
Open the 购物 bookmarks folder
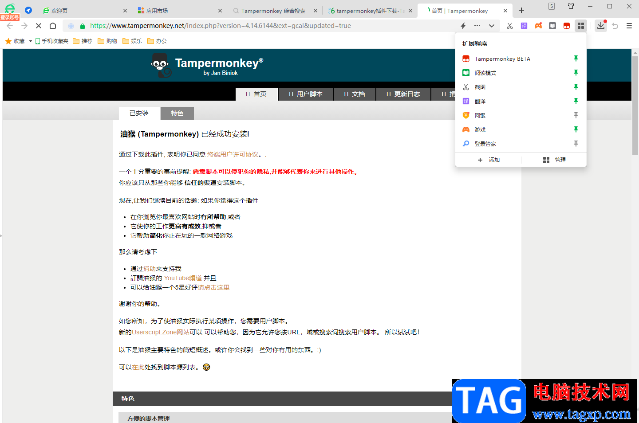click(107, 41)
